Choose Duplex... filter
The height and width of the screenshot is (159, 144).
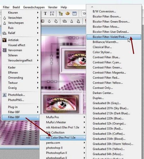click(114, 98)
